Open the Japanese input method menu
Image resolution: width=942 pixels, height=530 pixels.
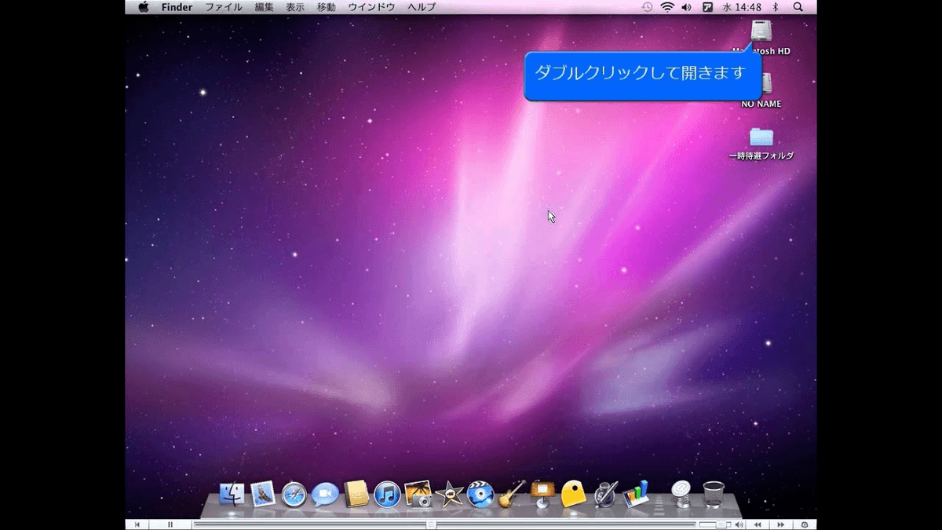(707, 7)
